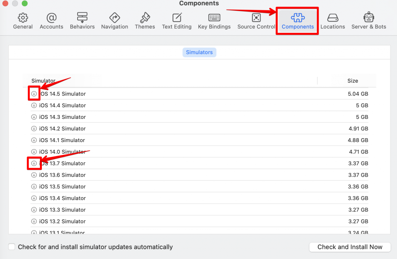Download the iOS 13.6 Simulator
Screen dimensions: 397x259
pyautogui.click(x=34, y=175)
